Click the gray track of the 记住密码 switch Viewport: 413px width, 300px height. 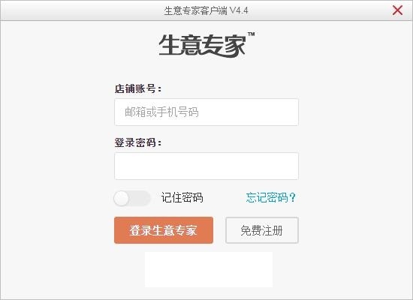[x=140, y=198]
